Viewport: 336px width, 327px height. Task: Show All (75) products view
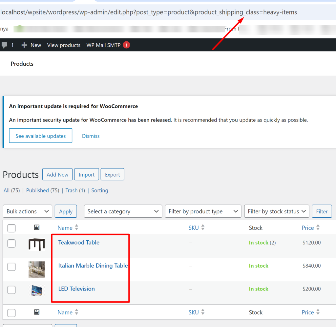coord(11,190)
